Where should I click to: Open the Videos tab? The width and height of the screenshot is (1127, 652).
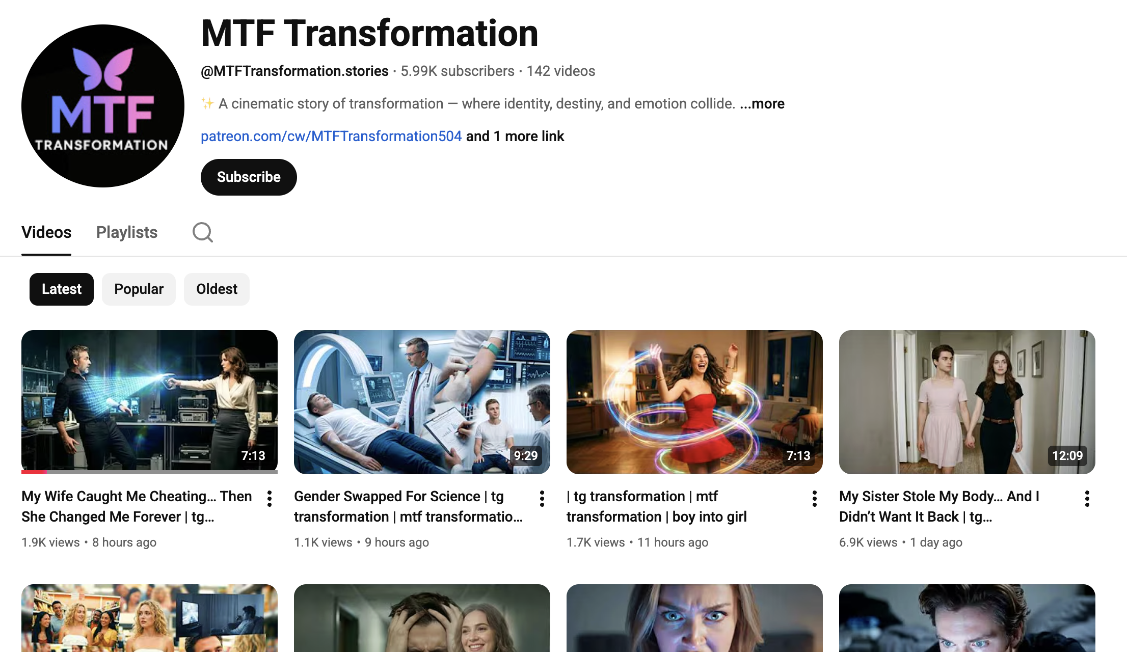(46, 233)
